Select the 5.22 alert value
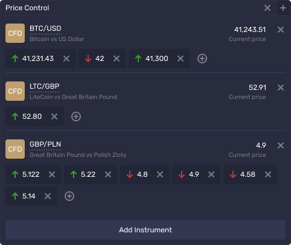 (x=88, y=174)
